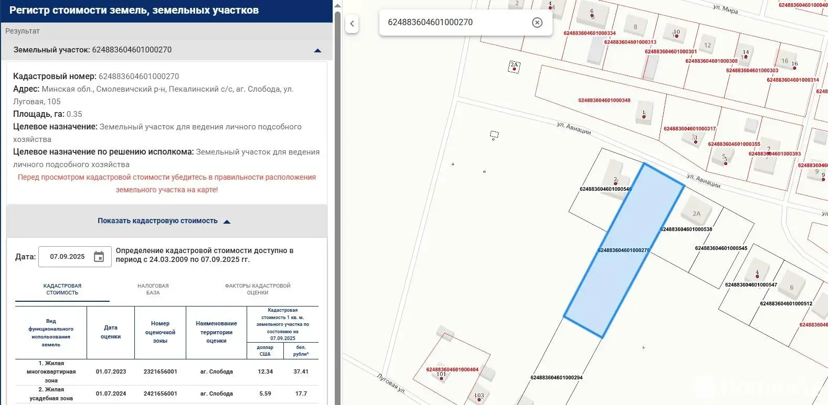Click the date field 07.09.2025
The image size is (828, 405).
(67, 257)
